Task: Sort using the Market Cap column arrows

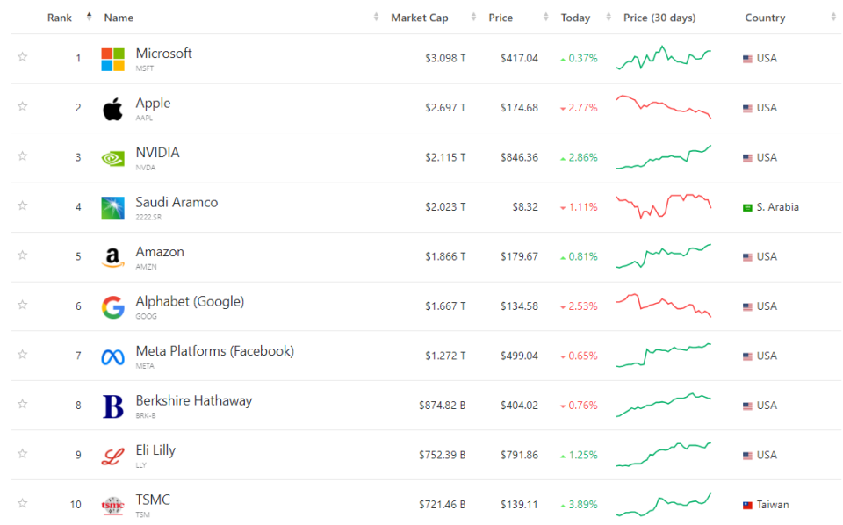Action: pos(473,18)
